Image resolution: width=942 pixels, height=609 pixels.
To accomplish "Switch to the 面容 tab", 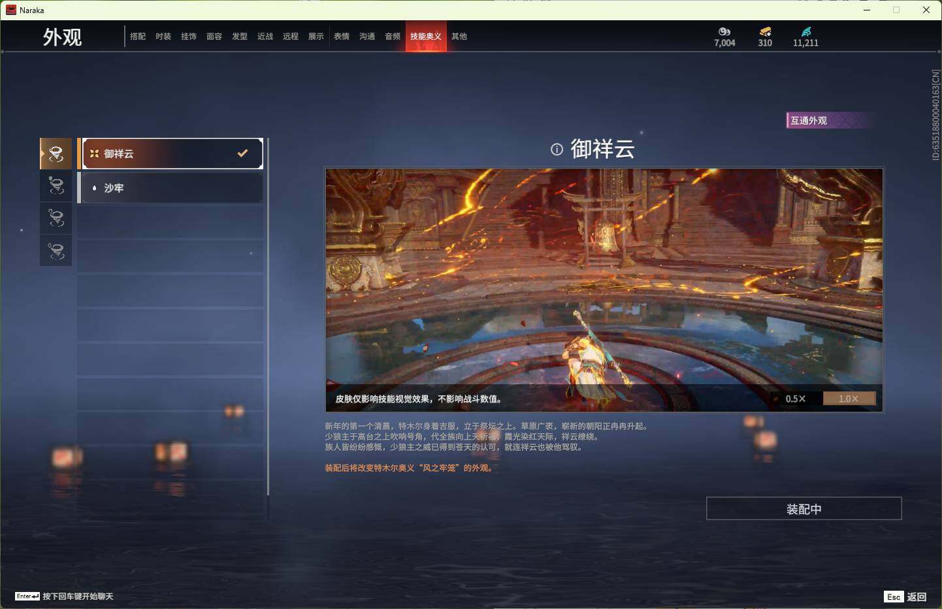I will click(x=214, y=37).
